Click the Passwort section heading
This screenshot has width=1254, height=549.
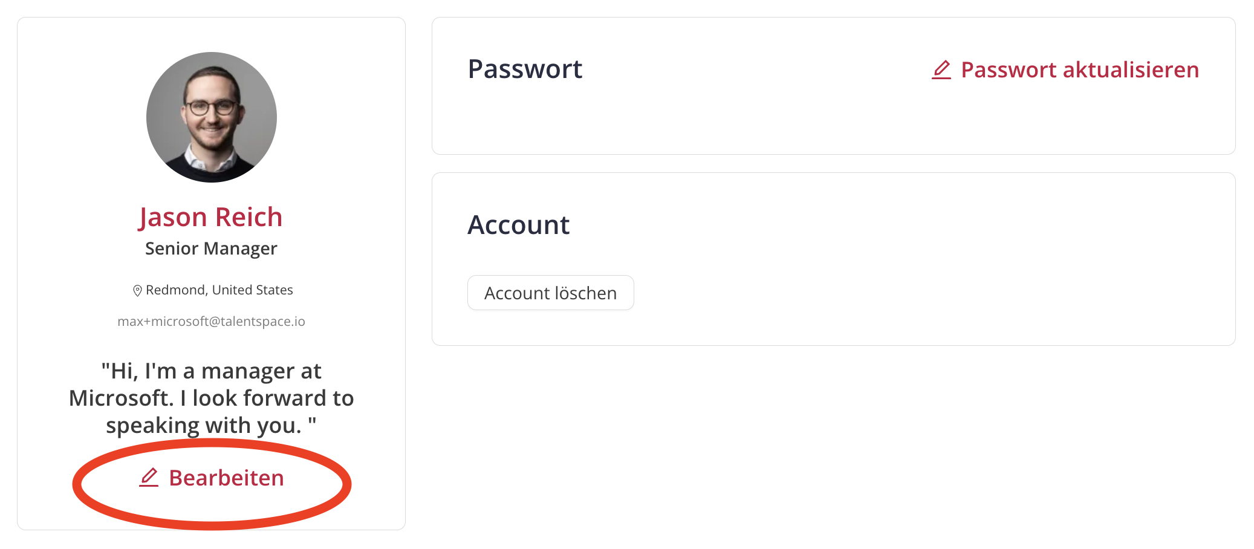click(x=525, y=69)
